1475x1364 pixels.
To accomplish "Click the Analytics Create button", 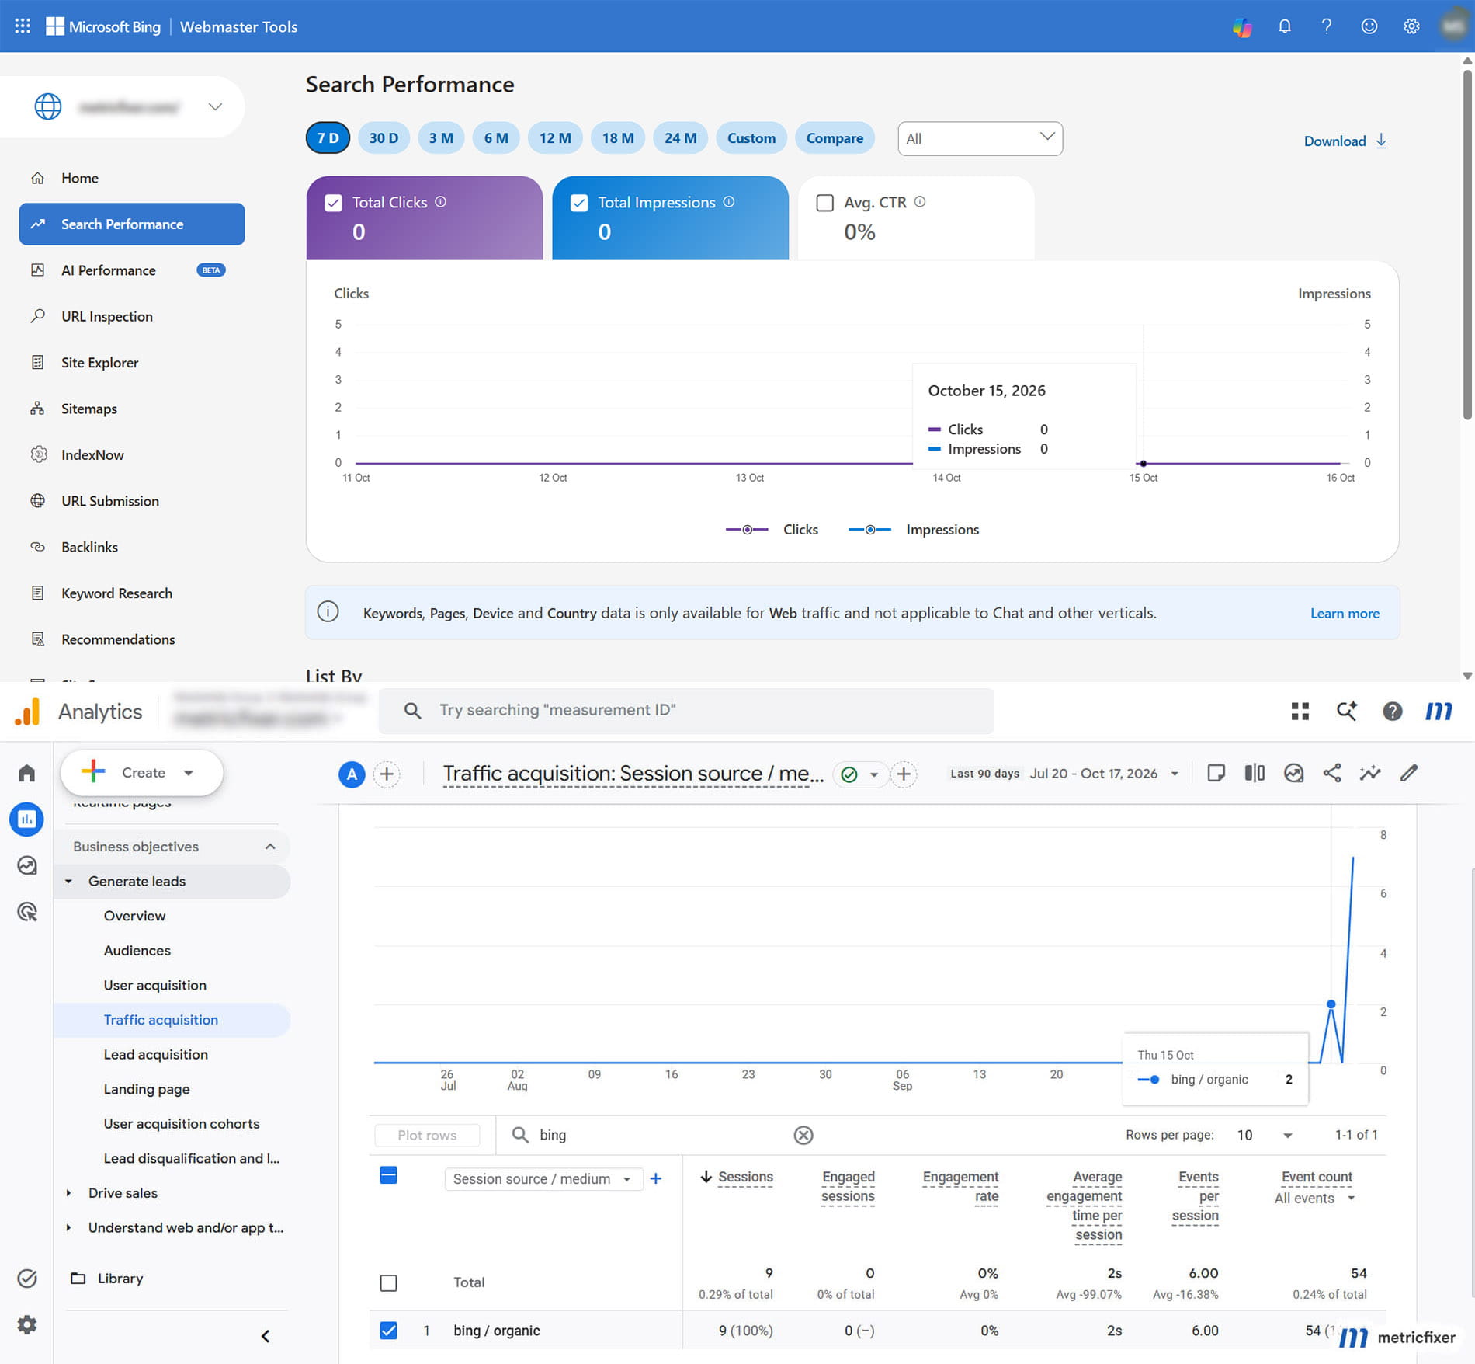I will (142, 773).
